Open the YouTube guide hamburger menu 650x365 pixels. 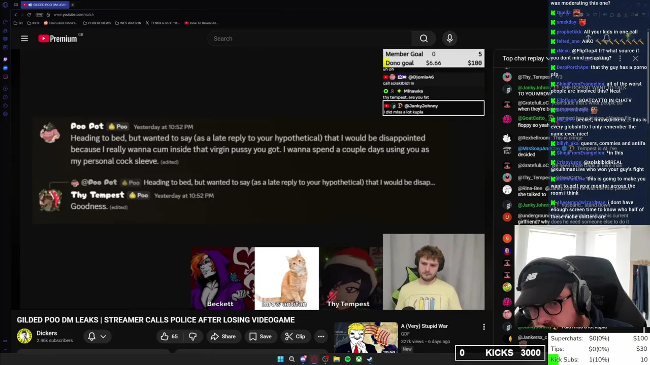click(24, 39)
